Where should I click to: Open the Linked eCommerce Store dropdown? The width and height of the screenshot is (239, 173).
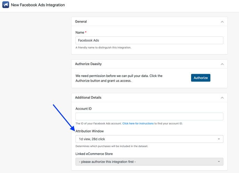149,162
